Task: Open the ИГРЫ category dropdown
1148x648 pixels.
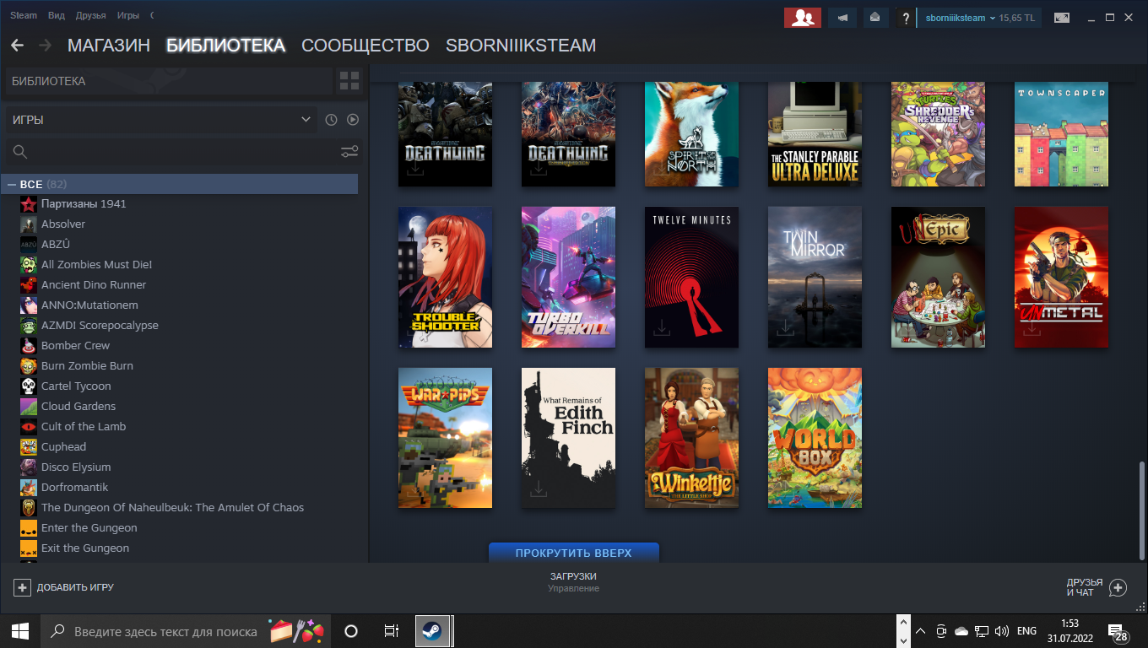Action: click(160, 120)
